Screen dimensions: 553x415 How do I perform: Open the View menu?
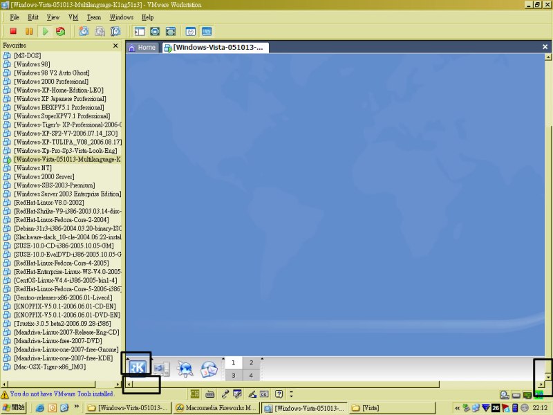point(53,17)
